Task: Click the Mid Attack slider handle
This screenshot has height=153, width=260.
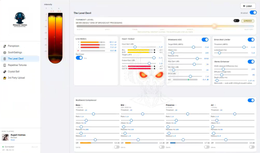Action: pos(124,127)
